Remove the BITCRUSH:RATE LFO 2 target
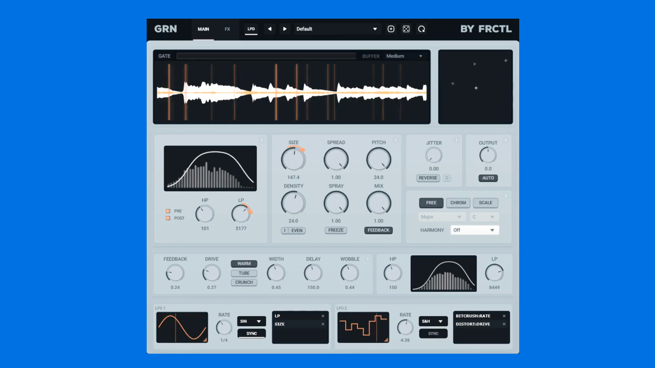Viewport: 655px width, 368px height. (504, 316)
